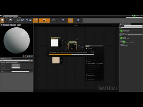
Task: Select the last preview mesh icon in the viewport
Action: point(32,56)
